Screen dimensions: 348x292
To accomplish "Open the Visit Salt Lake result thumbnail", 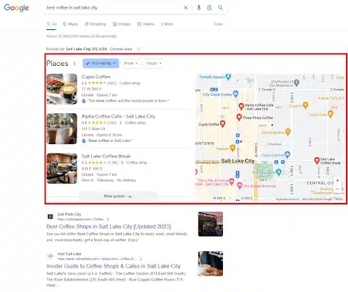I will tap(211, 263).
